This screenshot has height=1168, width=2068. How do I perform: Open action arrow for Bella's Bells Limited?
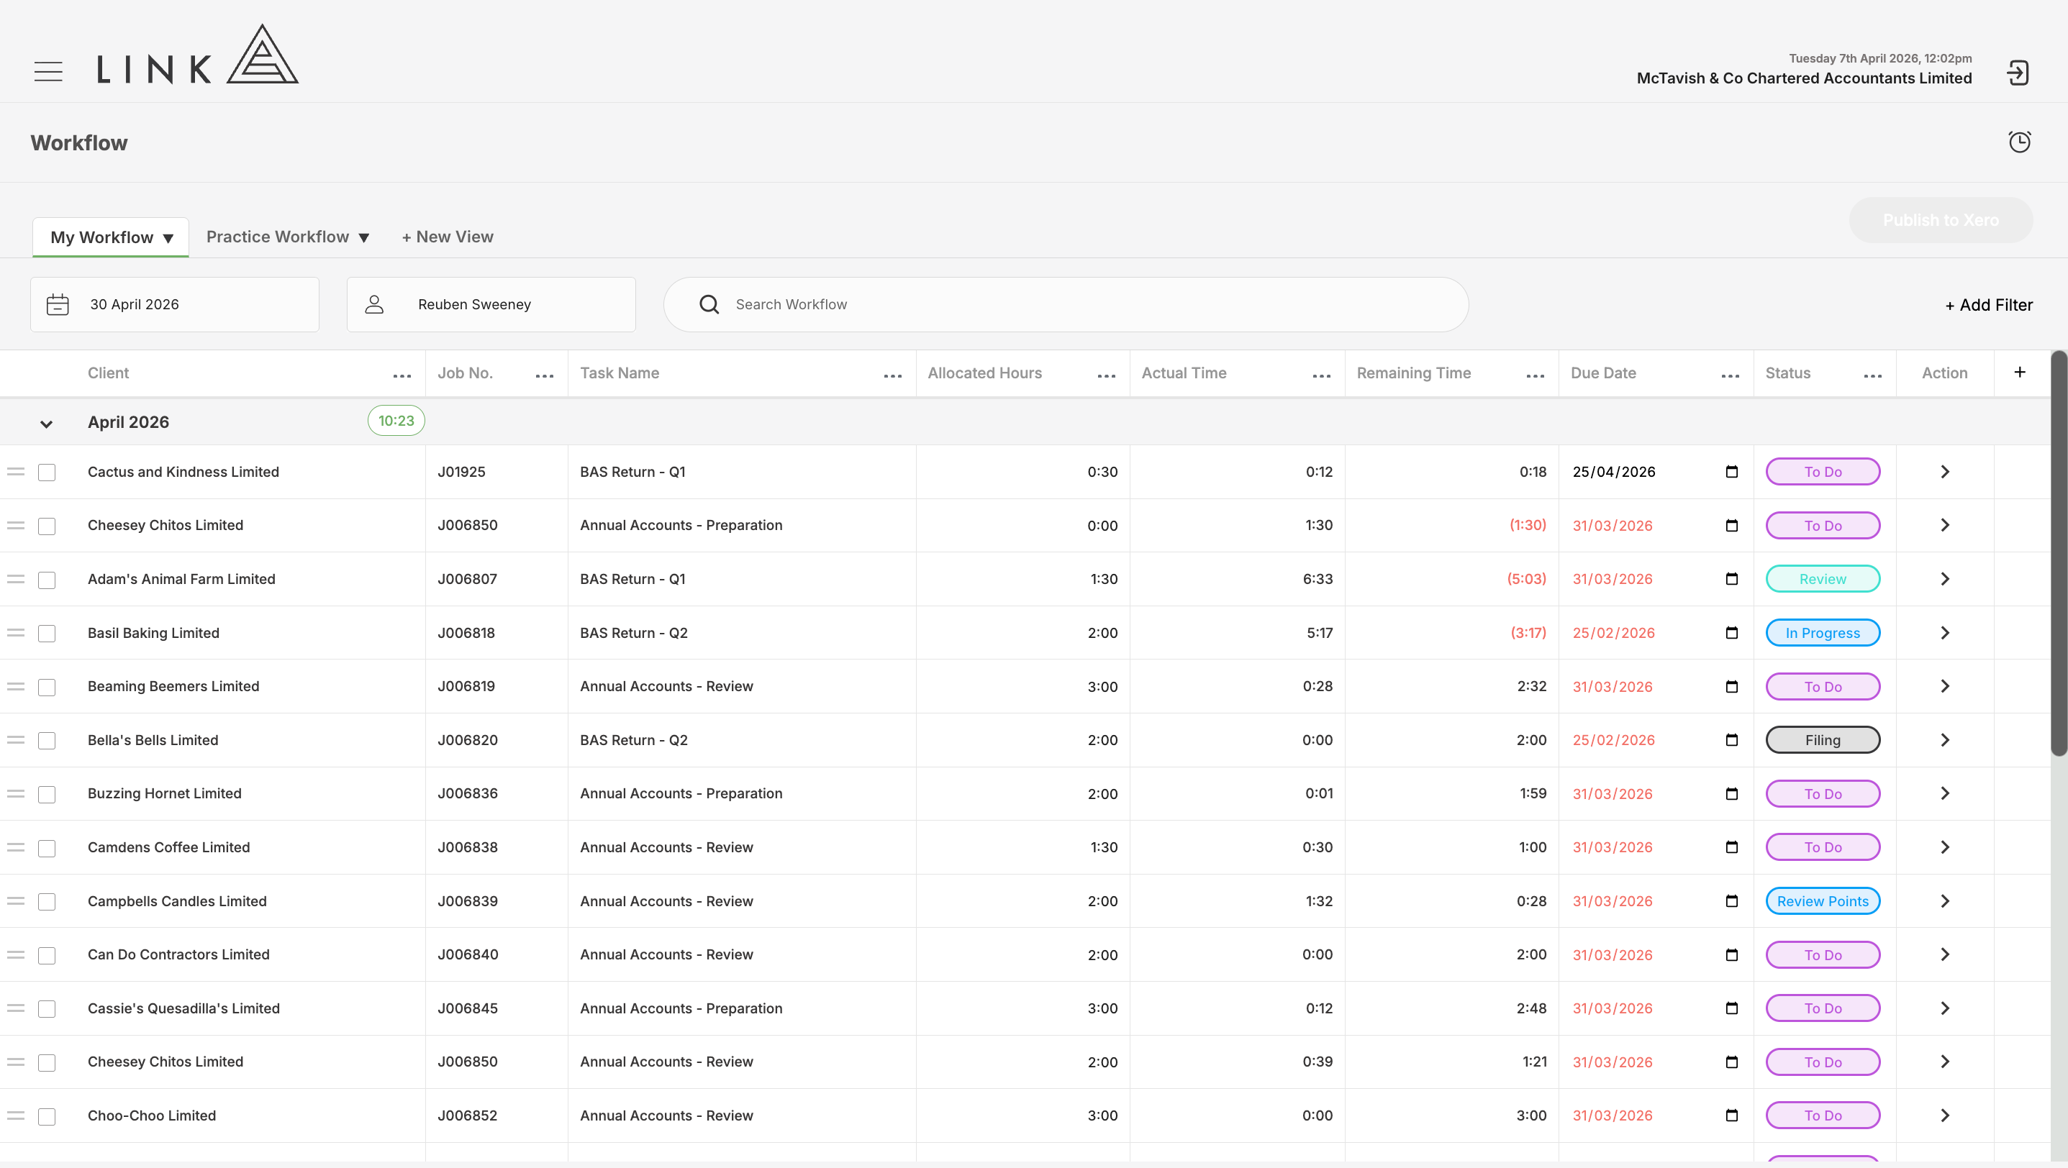(1944, 741)
